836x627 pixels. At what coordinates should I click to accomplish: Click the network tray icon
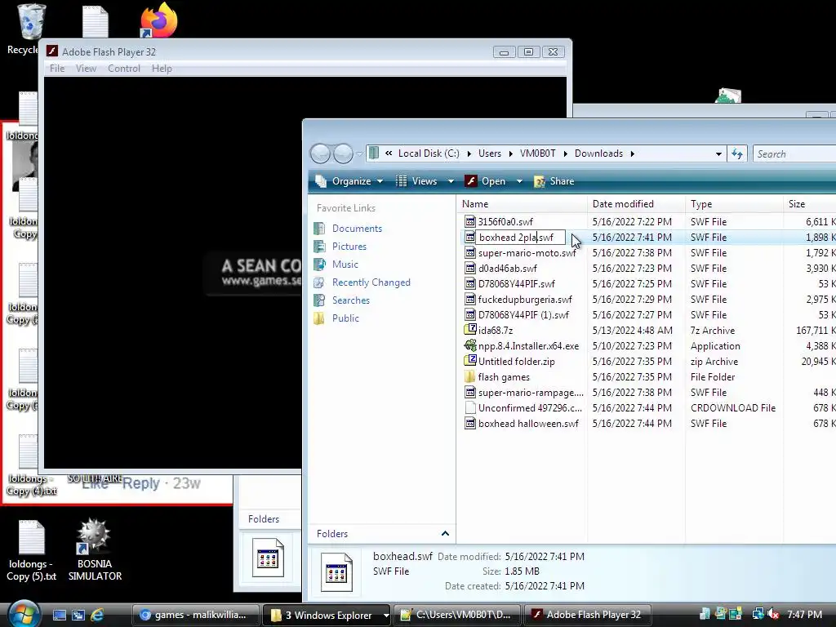(x=758, y=614)
